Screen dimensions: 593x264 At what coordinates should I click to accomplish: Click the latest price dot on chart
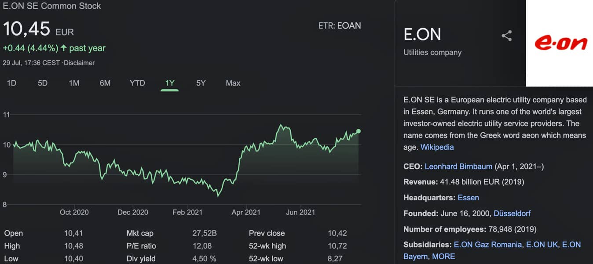359,131
